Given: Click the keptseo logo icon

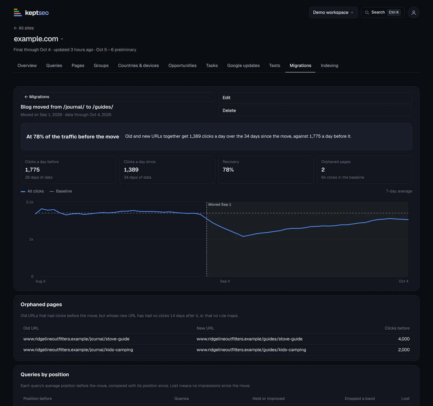Looking at the screenshot, I should (18, 12).
